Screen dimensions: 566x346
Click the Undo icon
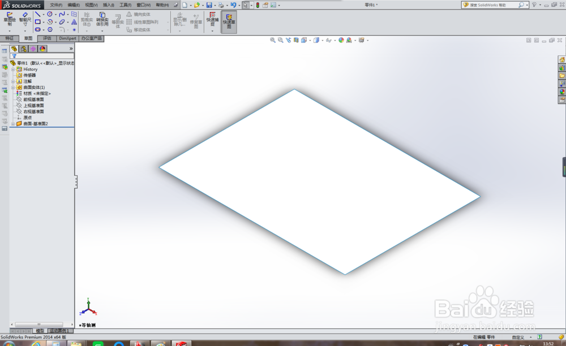pos(233,5)
